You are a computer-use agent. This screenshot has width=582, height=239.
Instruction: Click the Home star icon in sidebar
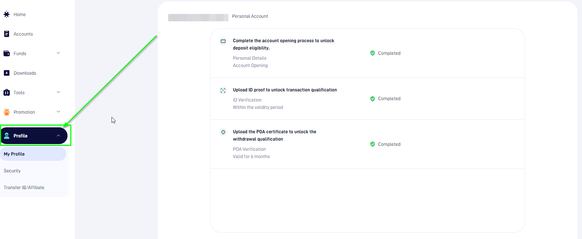(6, 14)
